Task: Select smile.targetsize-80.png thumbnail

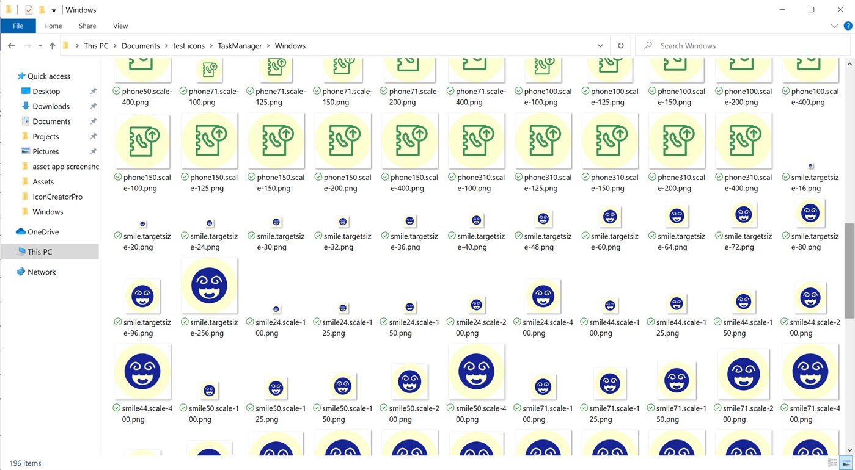Action: [810, 213]
